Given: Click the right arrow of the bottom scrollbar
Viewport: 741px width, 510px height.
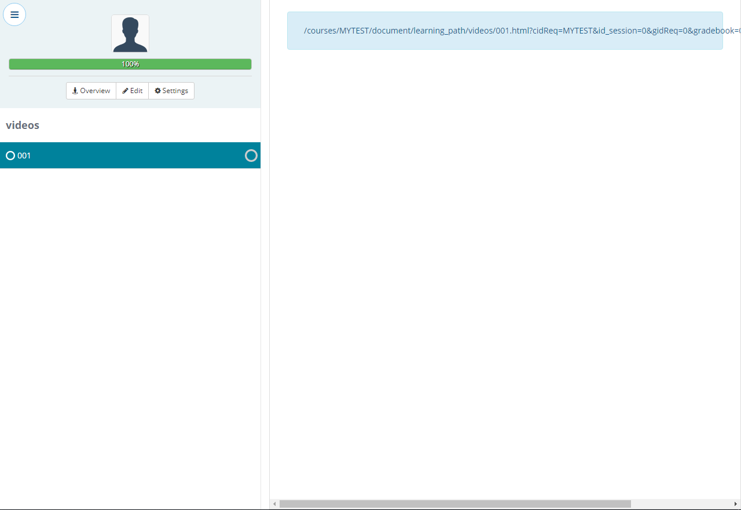Looking at the screenshot, I should (737, 504).
